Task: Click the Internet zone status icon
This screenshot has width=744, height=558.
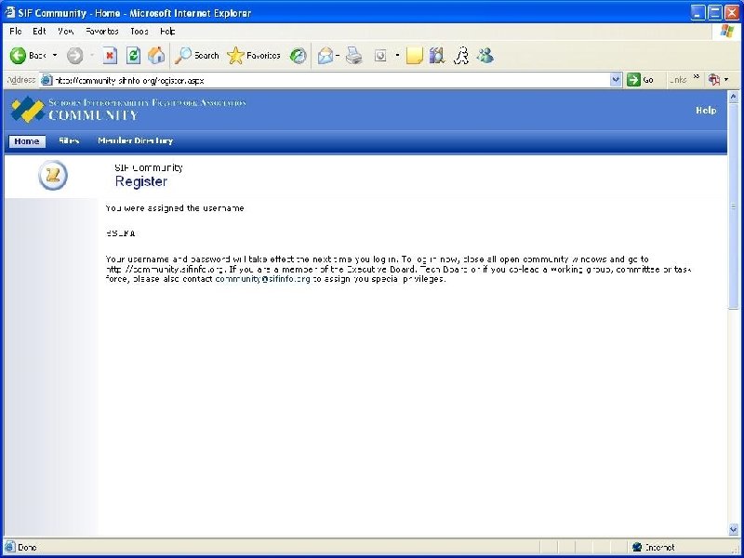Action: click(637, 547)
